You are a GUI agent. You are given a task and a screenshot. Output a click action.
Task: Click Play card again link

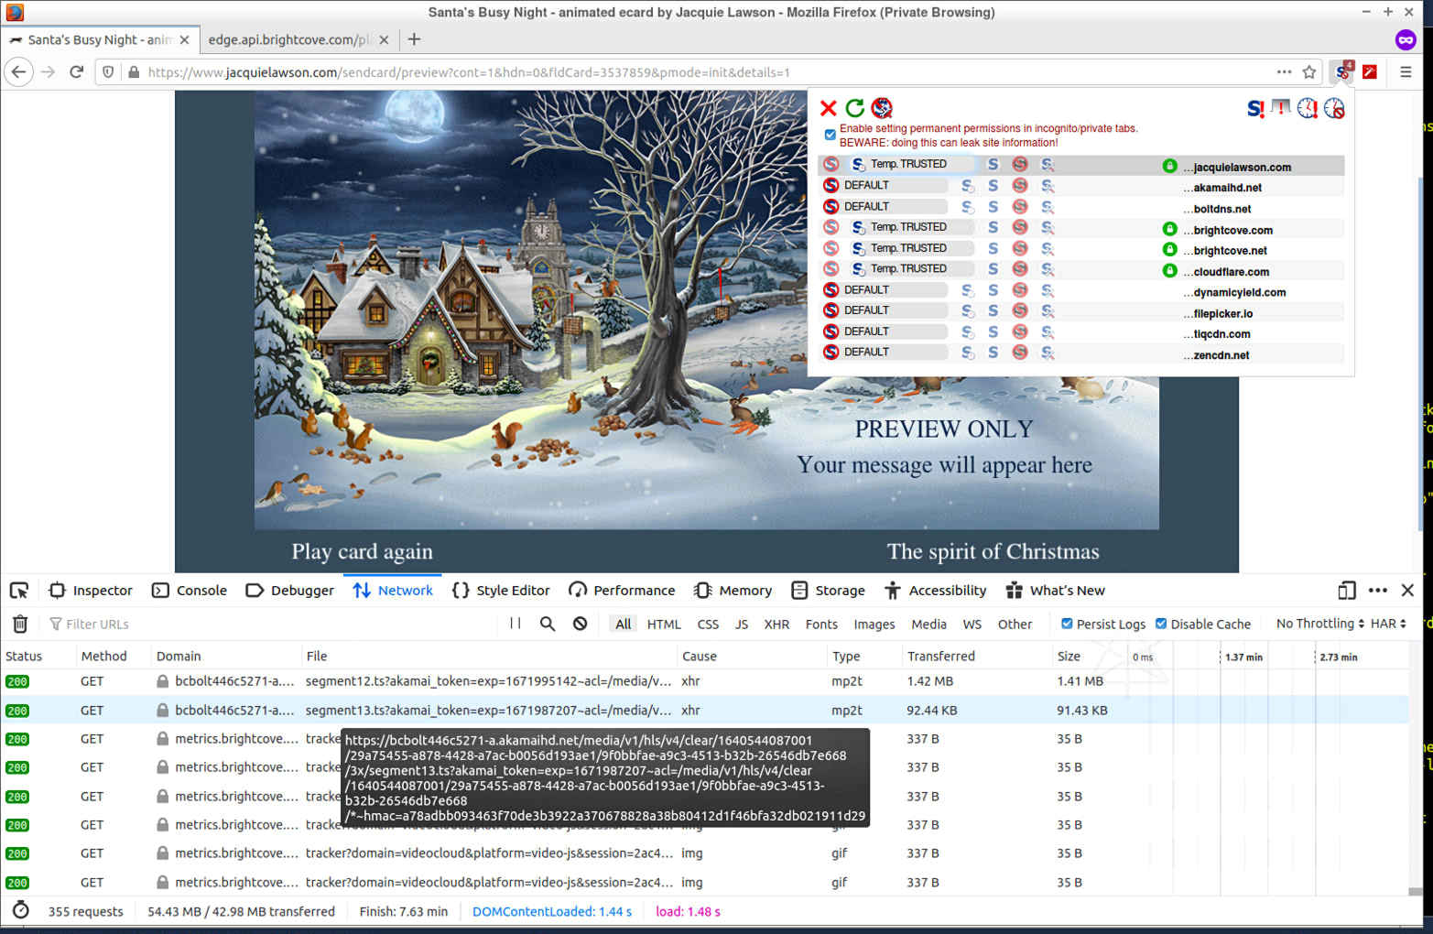(362, 551)
